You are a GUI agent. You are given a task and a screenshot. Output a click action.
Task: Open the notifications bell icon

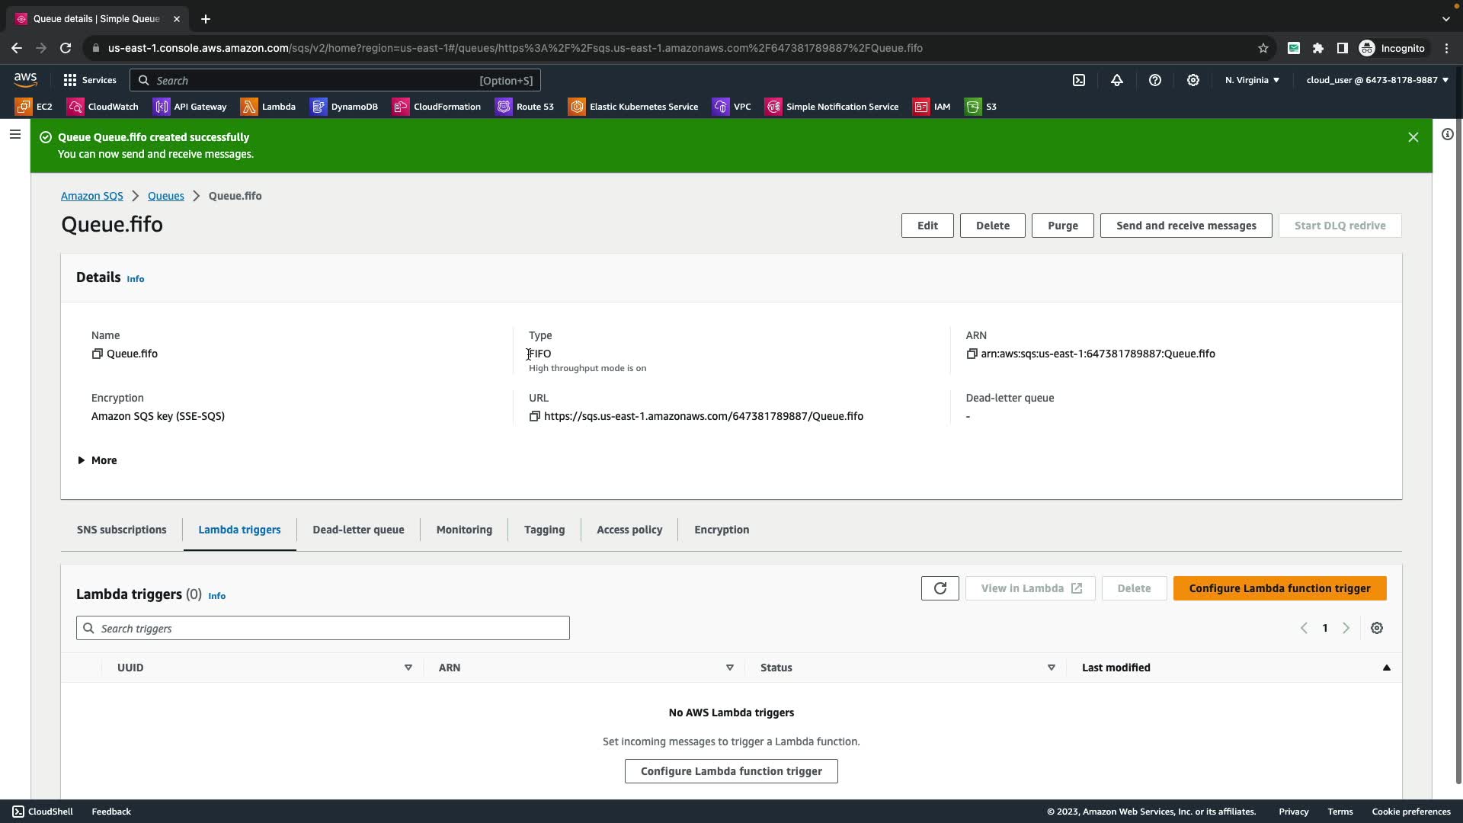coord(1117,80)
